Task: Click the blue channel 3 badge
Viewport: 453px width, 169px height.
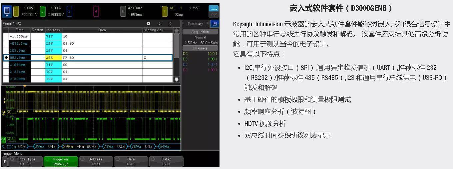Action: point(69,11)
